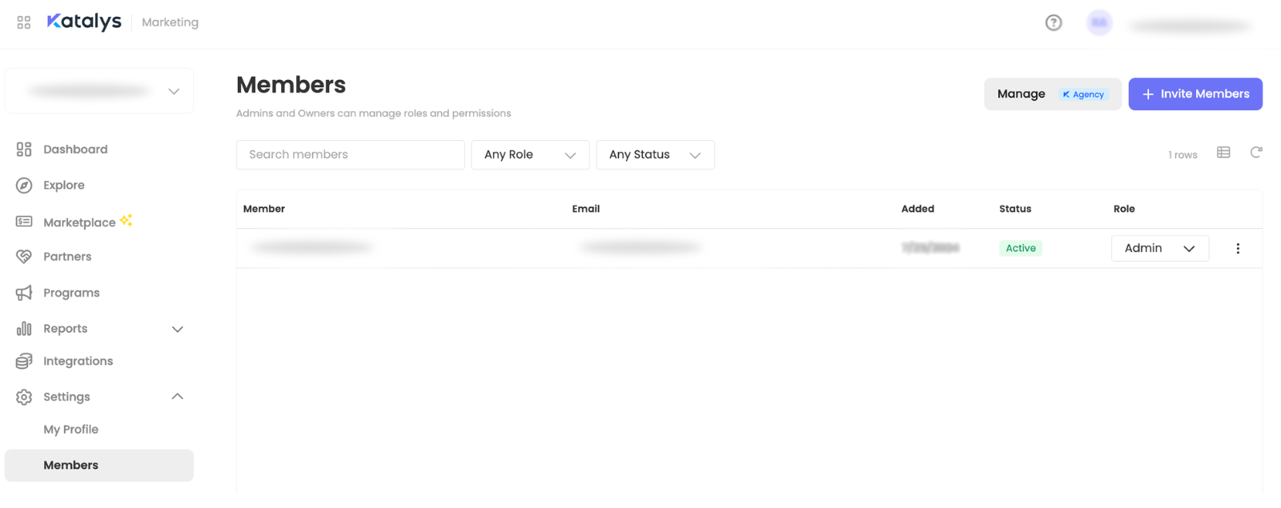Screen dimensions: 1281x508
Task: Expand the Reports submenu
Action: 178,329
